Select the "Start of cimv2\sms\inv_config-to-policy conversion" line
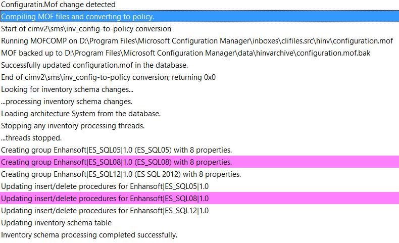Viewport: 399px width, 243px height. coord(86,29)
